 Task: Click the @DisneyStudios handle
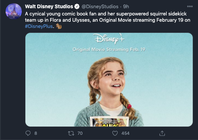100,7
